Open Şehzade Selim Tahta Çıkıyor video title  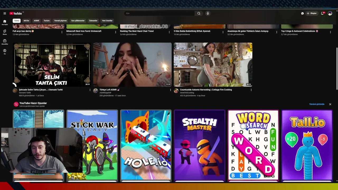pyautogui.click(x=41, y=90)
